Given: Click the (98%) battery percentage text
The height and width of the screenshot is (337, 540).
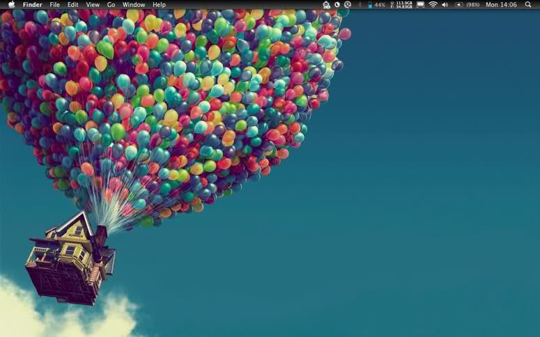Looking at the screenshot, I should tap(473, 5).
